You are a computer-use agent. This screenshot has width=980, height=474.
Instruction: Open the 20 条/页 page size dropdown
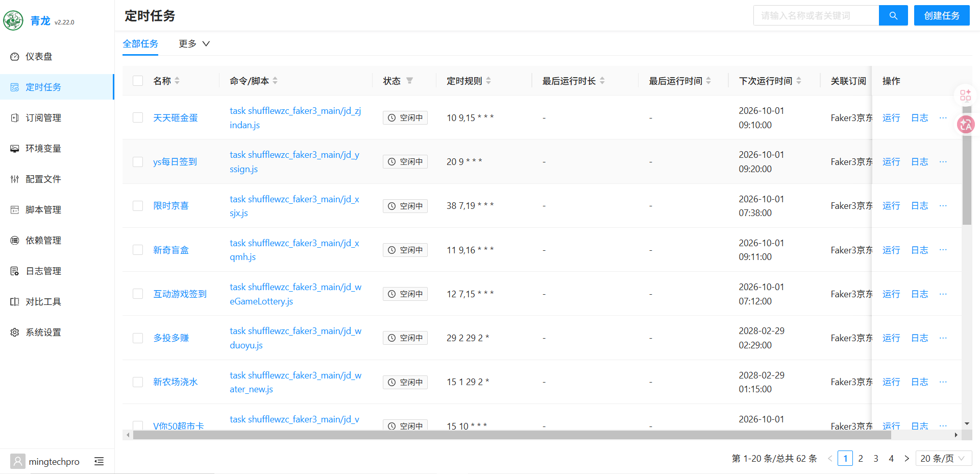[x=944, y=459]
